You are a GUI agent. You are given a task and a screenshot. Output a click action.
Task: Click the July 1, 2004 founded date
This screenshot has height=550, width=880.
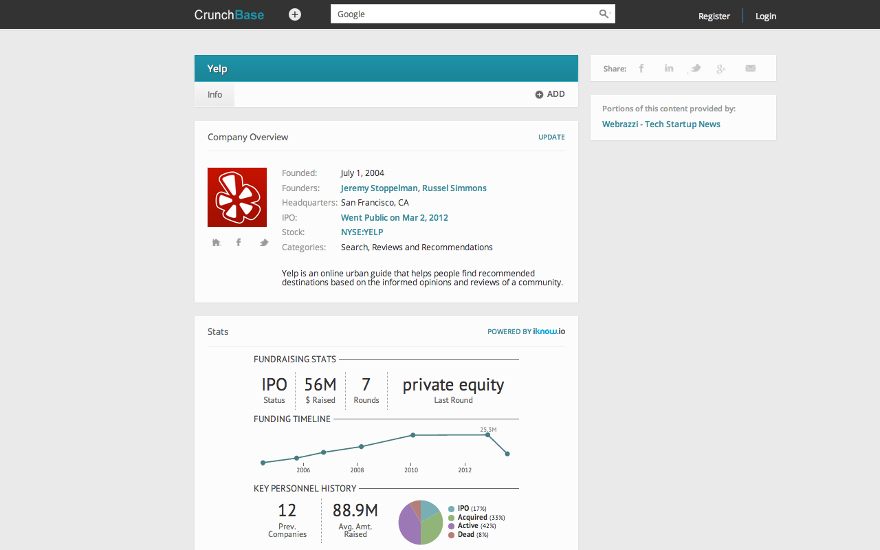(x=362, y=173)
